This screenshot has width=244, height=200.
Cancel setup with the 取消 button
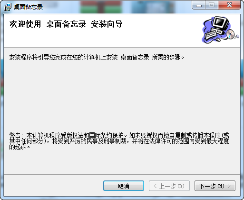click(124, 186)
